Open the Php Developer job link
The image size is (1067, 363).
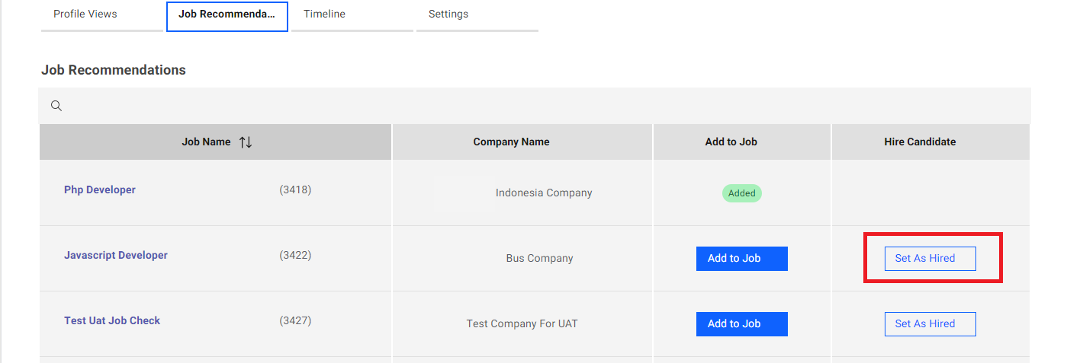(100, 190)
